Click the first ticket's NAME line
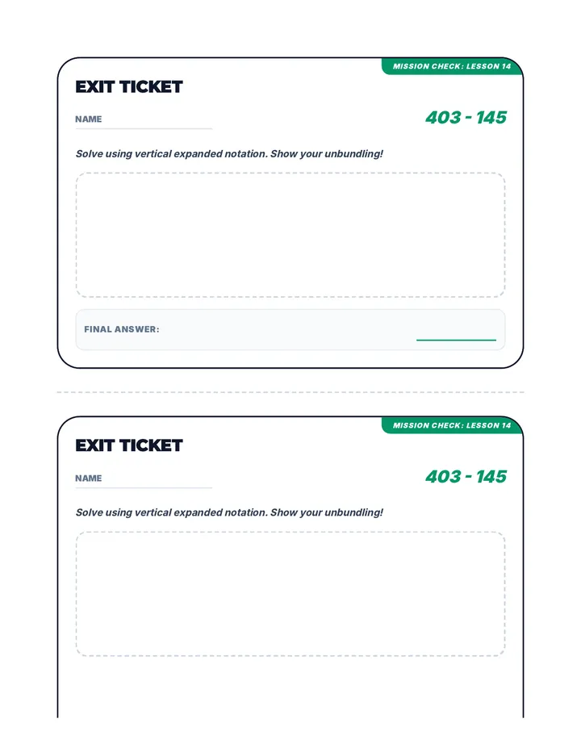This screenshot has width=581, height=752. [144, 128]
